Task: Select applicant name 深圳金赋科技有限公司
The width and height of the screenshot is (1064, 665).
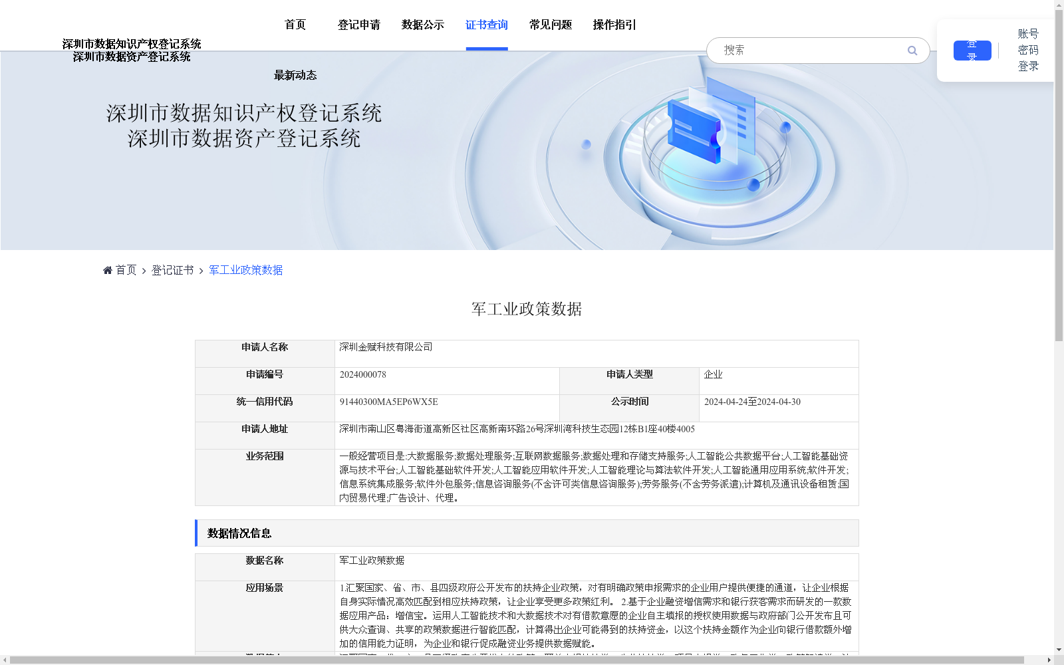Action: (386, 347)
